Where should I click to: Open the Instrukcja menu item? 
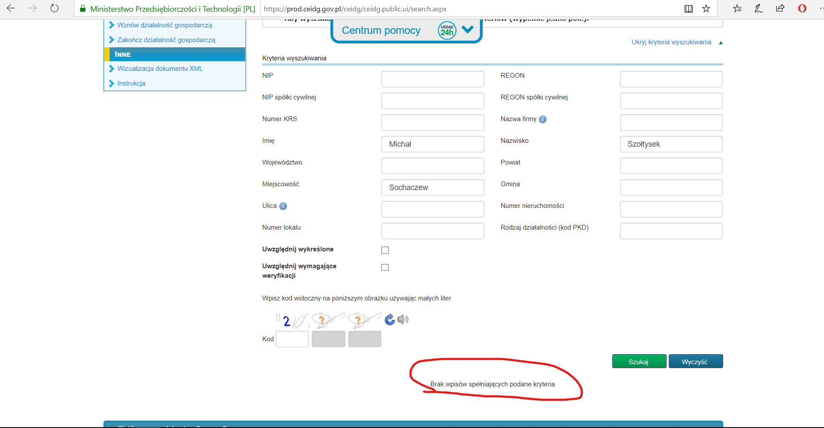click(x=131, y=83)
